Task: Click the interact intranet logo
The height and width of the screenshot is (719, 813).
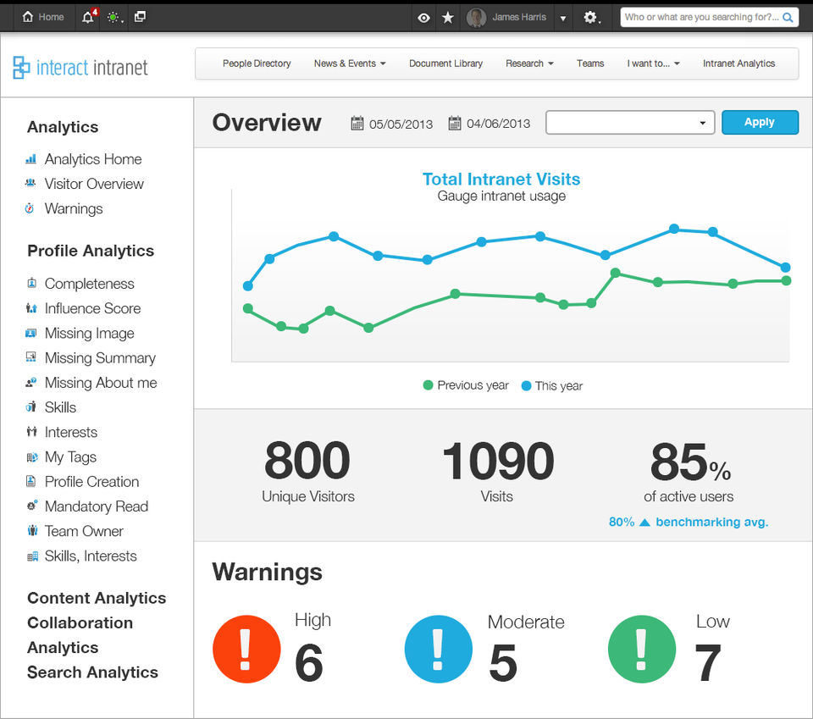Action: 80,68
